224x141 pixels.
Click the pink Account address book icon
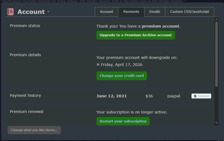pos(10,12)
